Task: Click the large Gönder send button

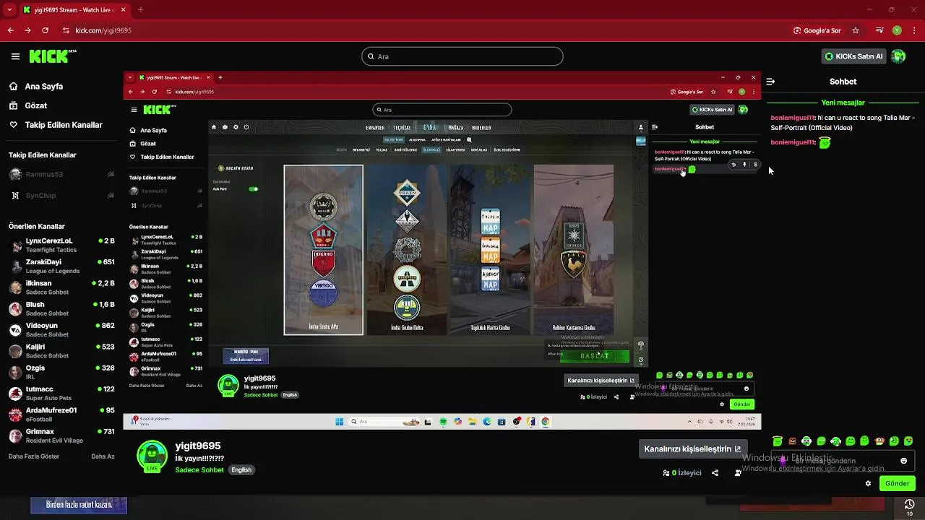Action: pyautogui.click(x=897, y=483)
